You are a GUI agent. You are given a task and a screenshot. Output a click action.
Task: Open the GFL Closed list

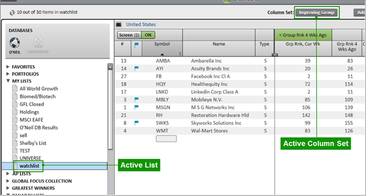click(x=32, y=104)
